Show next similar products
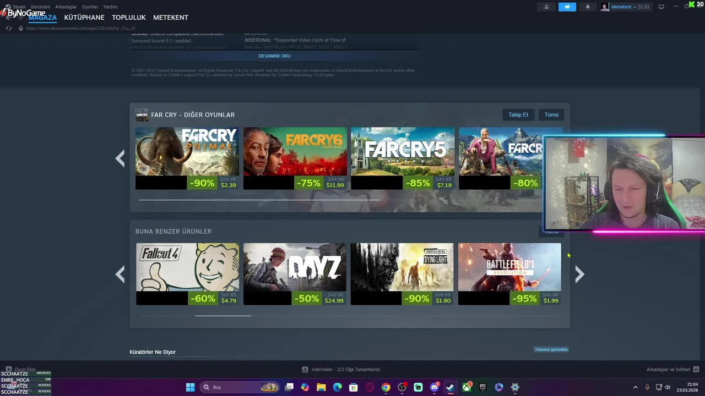705x396 pixels. 579,274
